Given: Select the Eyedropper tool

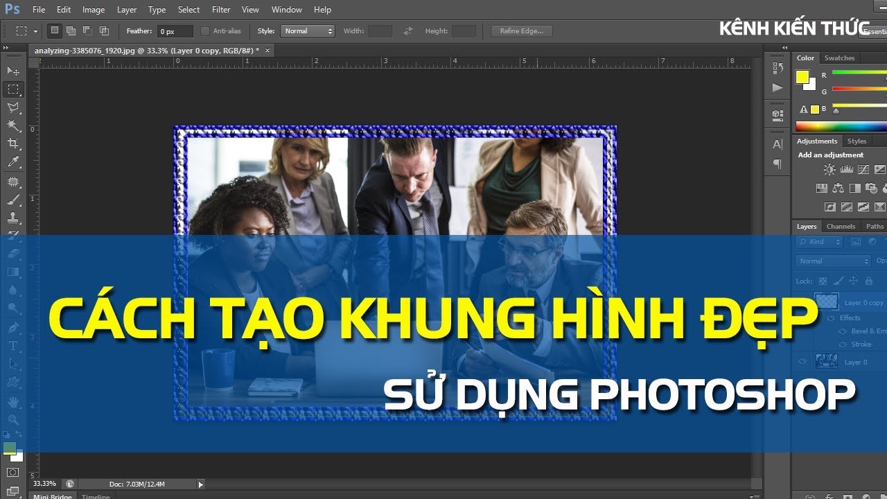Looking at the screenshot, I should [13, 162].
